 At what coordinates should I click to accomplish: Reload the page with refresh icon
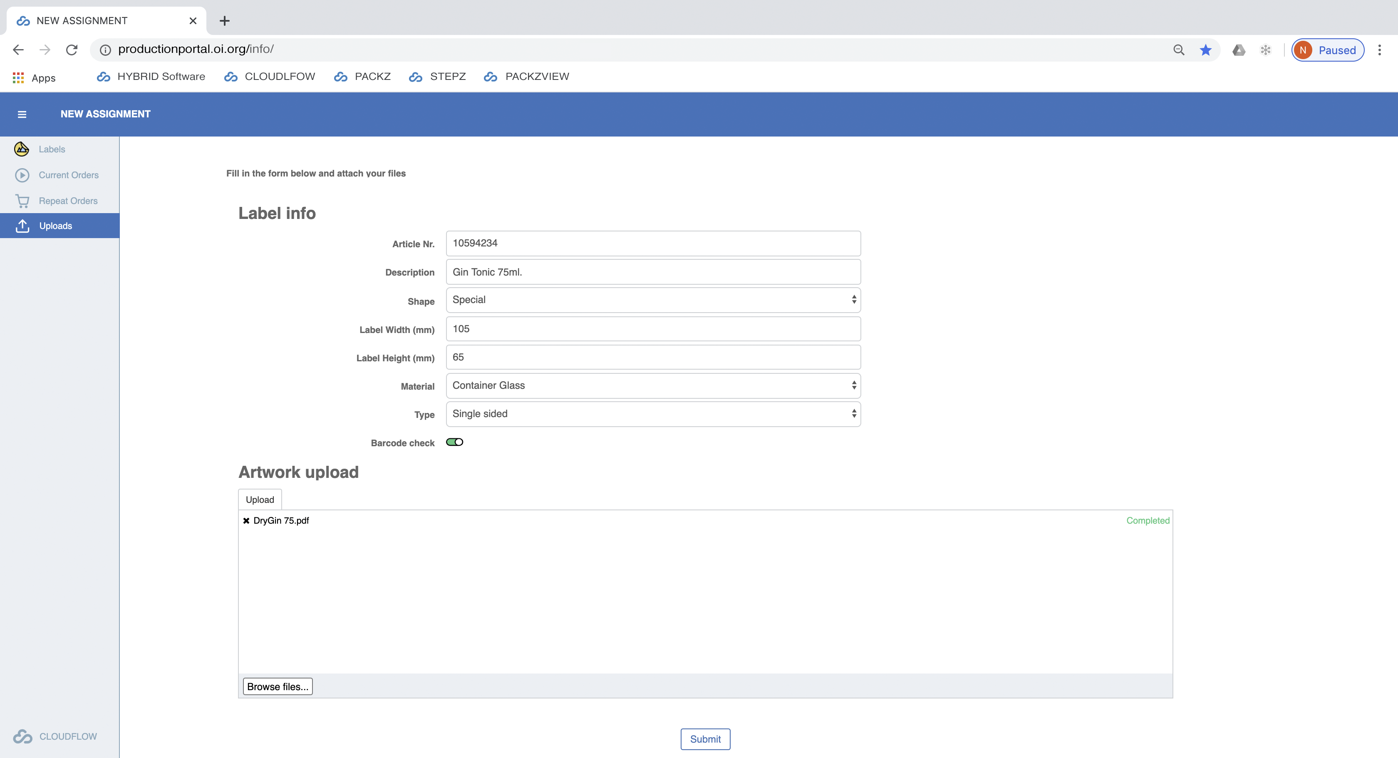[x=72, y=50]
